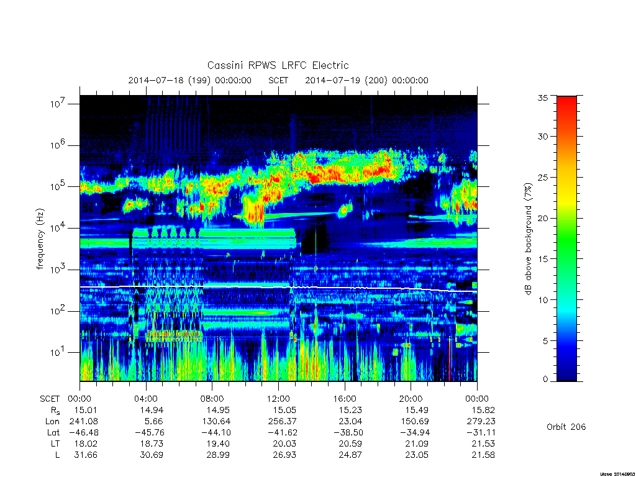Click the 10^7 frequency axis label
This screenshot has height=477, width=636.
(x=57, y=104)
